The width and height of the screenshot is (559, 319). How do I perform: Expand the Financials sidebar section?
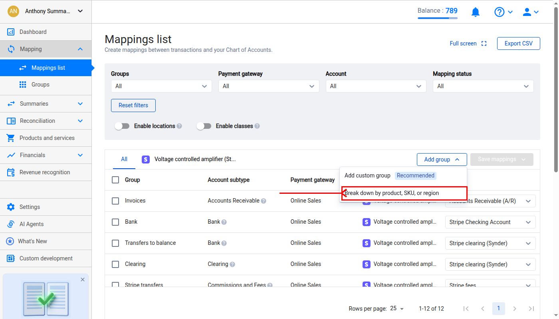click(80, 155)
